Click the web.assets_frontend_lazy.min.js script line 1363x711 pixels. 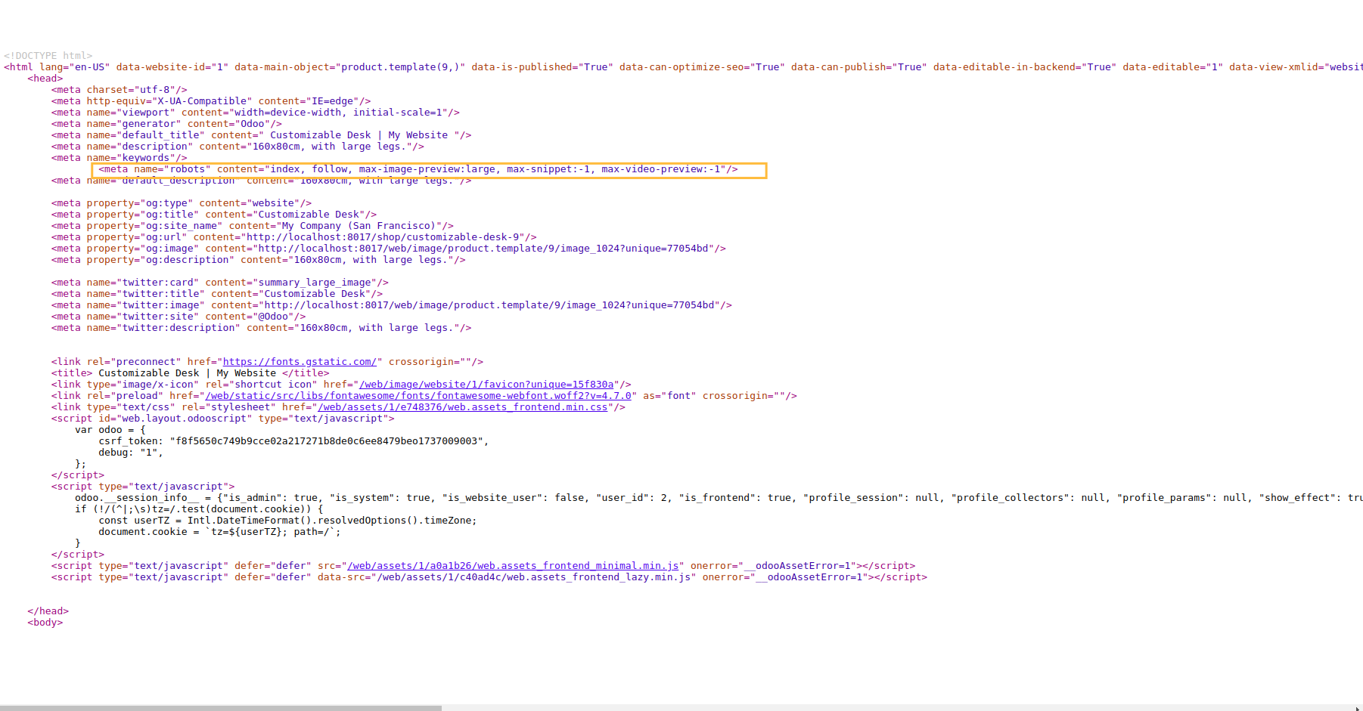[x=489, y=577]
